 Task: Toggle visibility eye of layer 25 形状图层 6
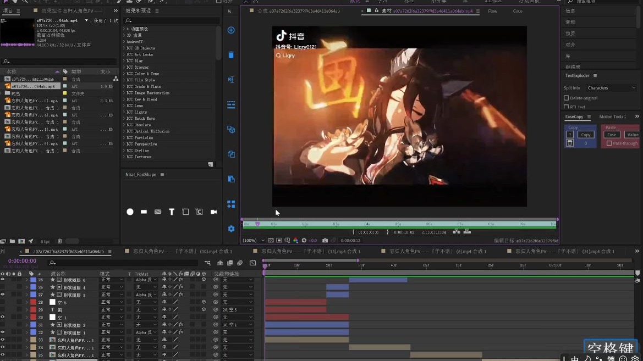[x=2, y=280]
